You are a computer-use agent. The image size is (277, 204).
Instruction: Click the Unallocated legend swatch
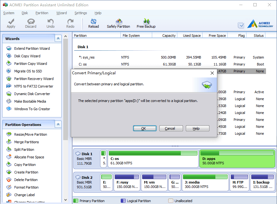pyautogui.click(x=171, y=201)
